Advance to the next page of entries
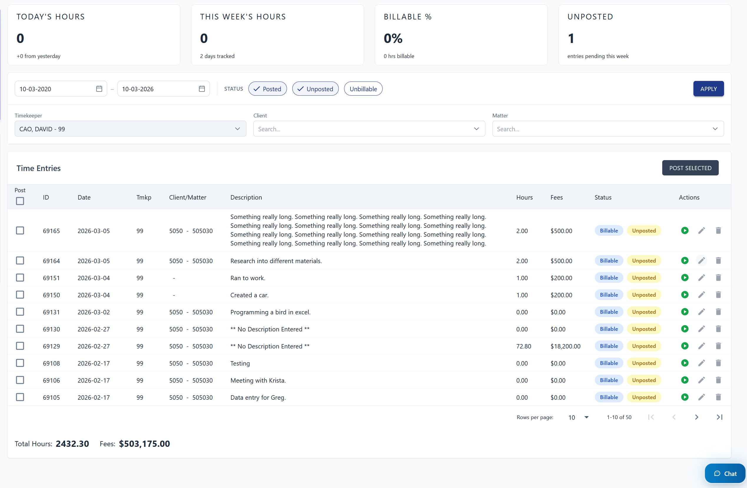The image size is (747, 488). [x=696, y=417]
